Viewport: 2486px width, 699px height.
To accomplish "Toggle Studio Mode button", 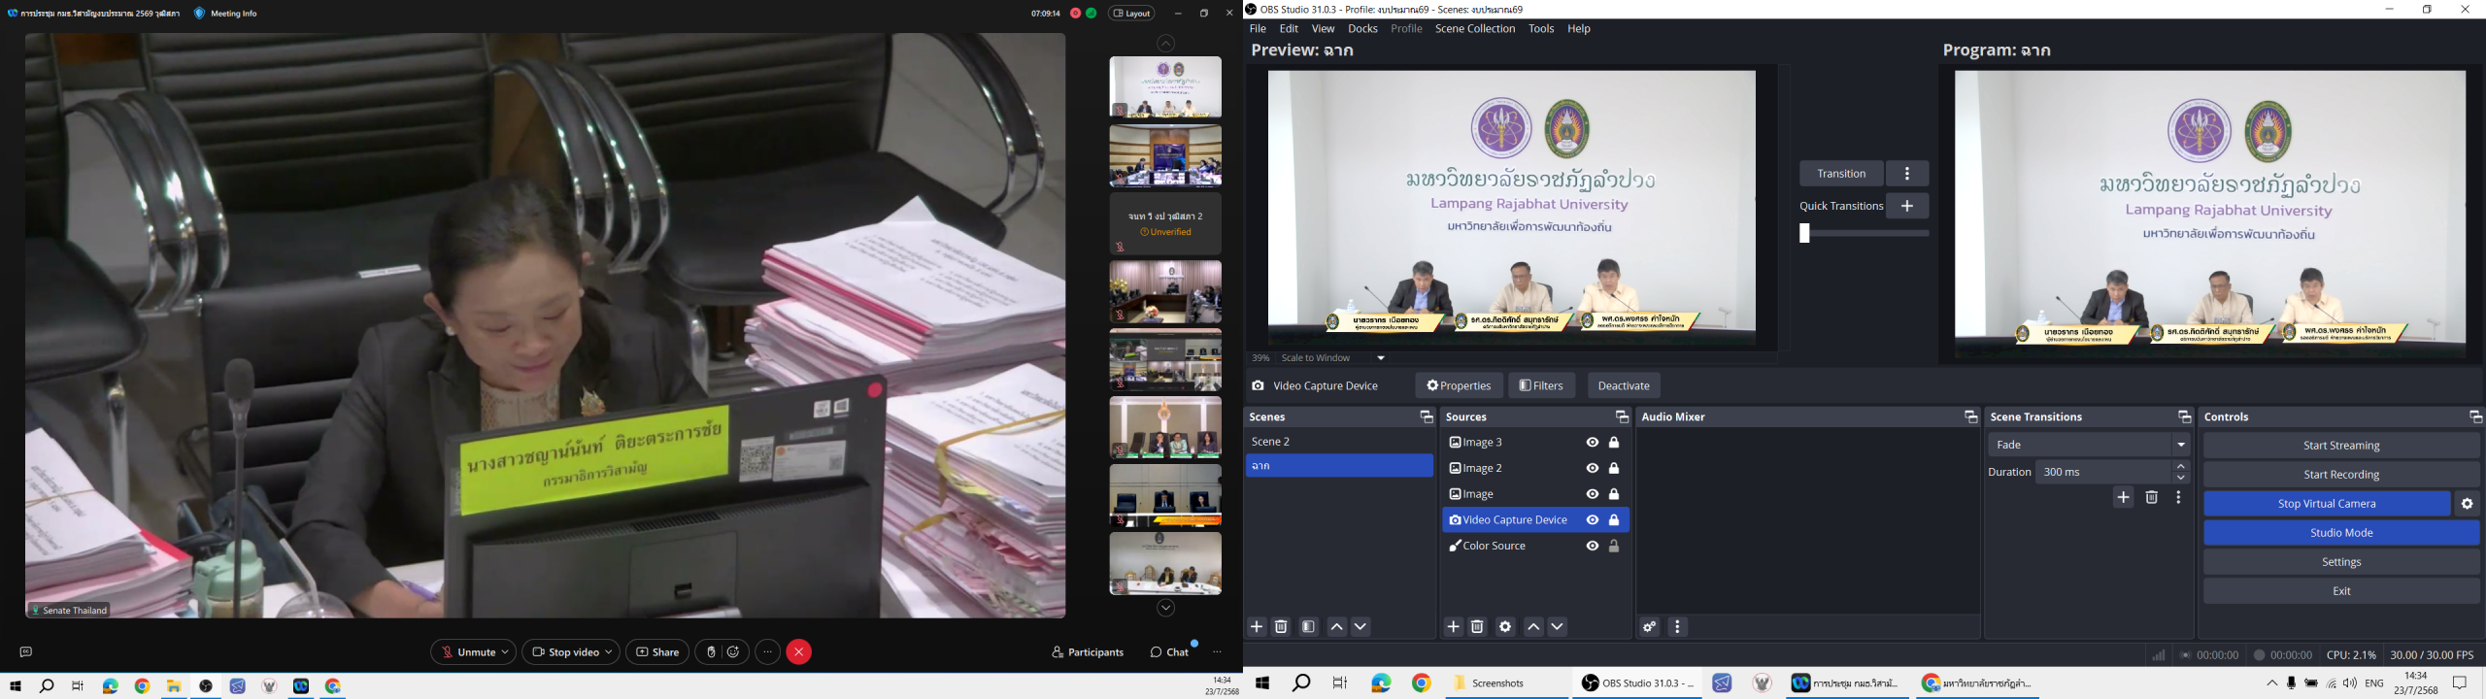I will tap(2341, 533).
